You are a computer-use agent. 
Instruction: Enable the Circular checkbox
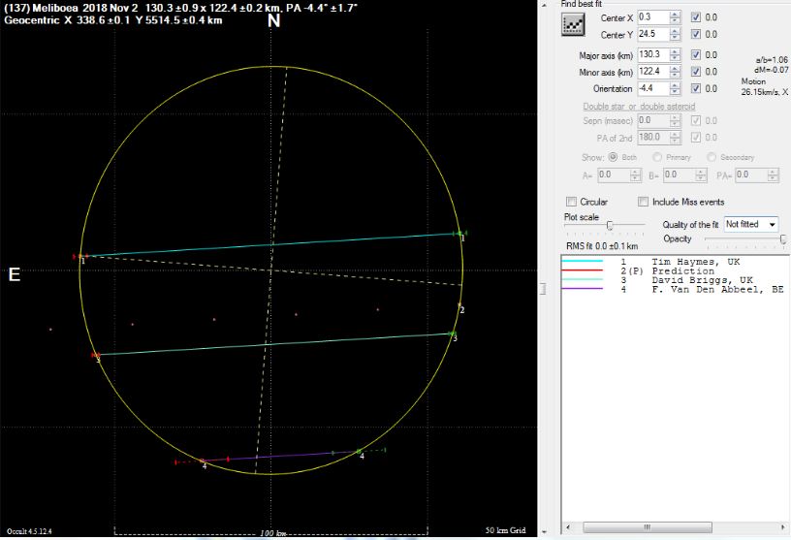tap(571, 202)
